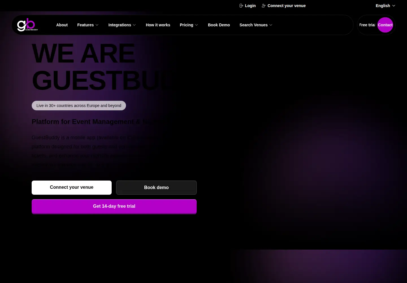Open the English language dropdown
The width and height of the screenshot is (407, 283).
pos(386,6)
